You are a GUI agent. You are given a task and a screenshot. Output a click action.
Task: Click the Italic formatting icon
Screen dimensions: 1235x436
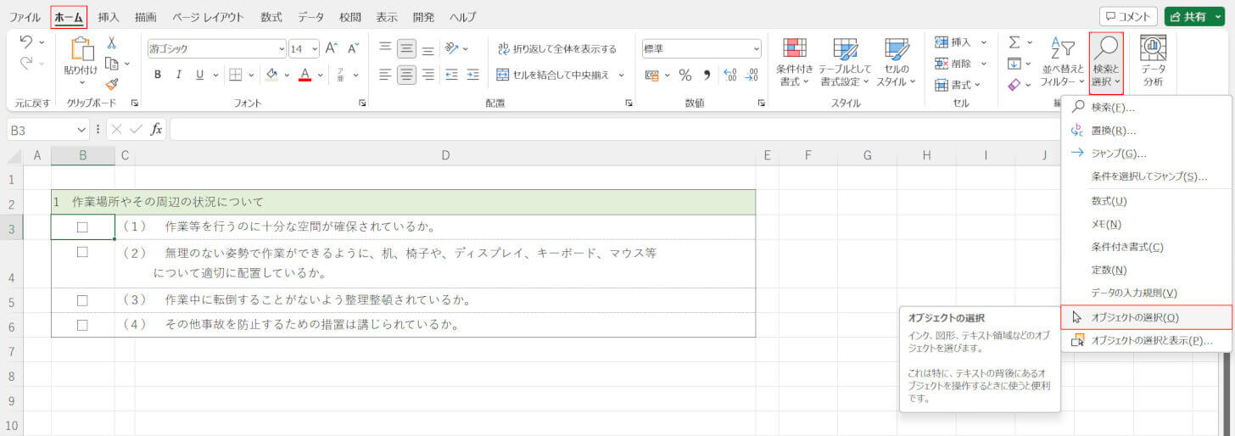point(179,75)
